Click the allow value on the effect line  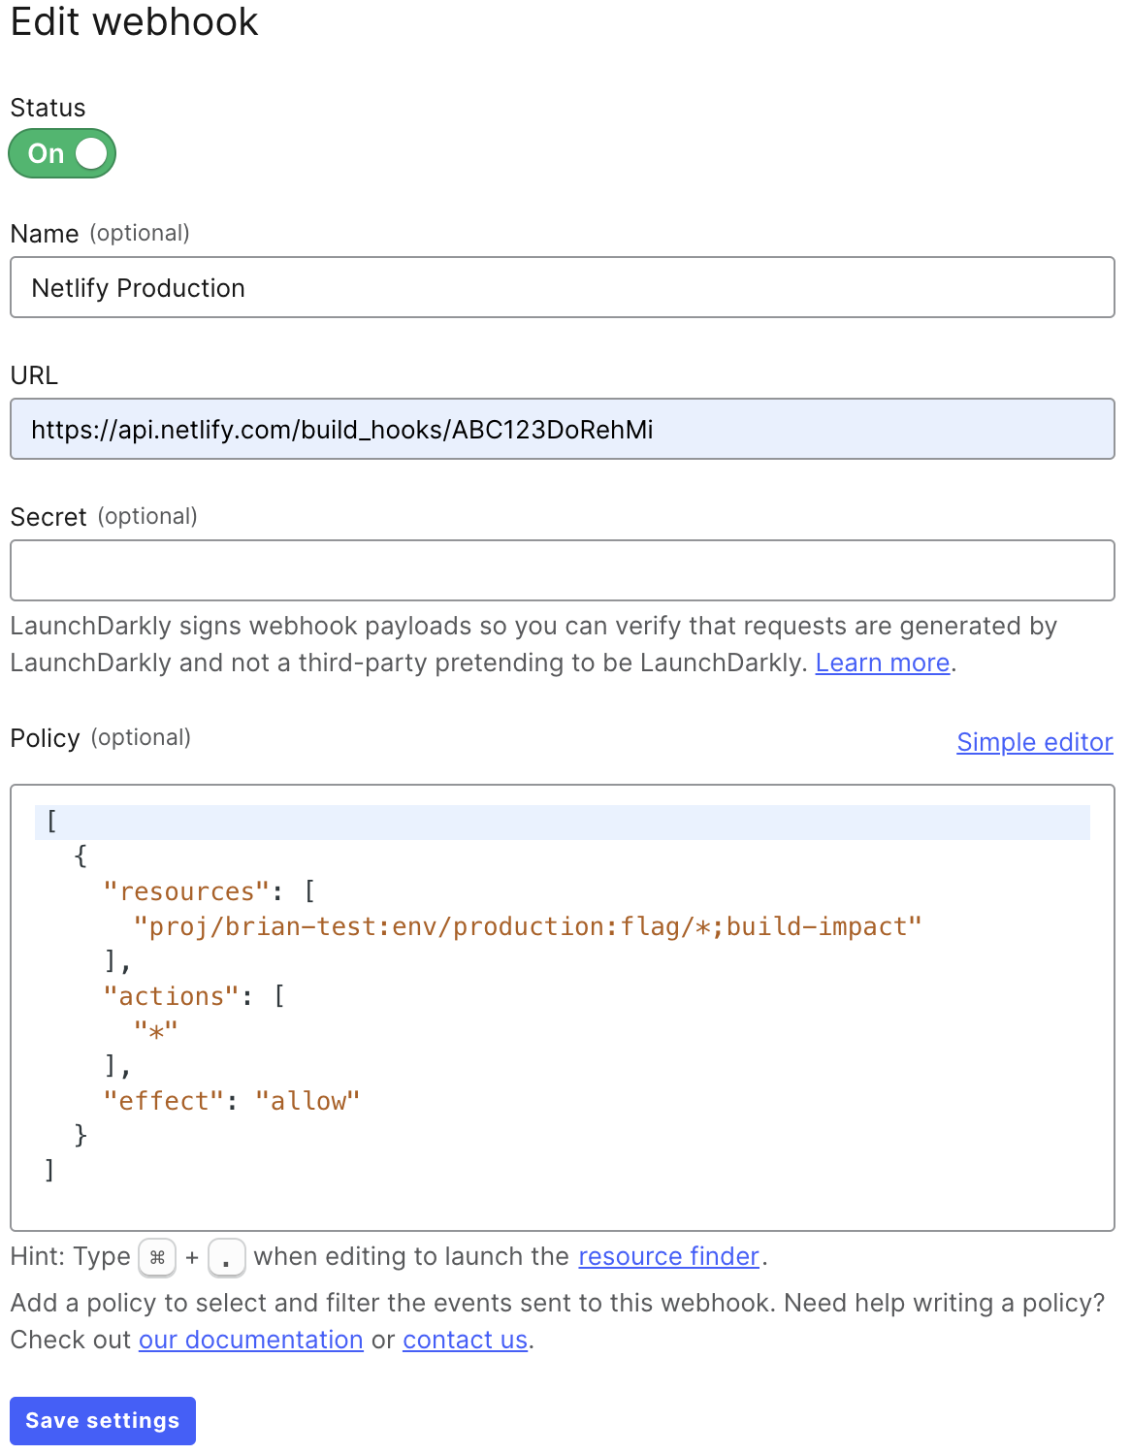(x=307, y=1100)
